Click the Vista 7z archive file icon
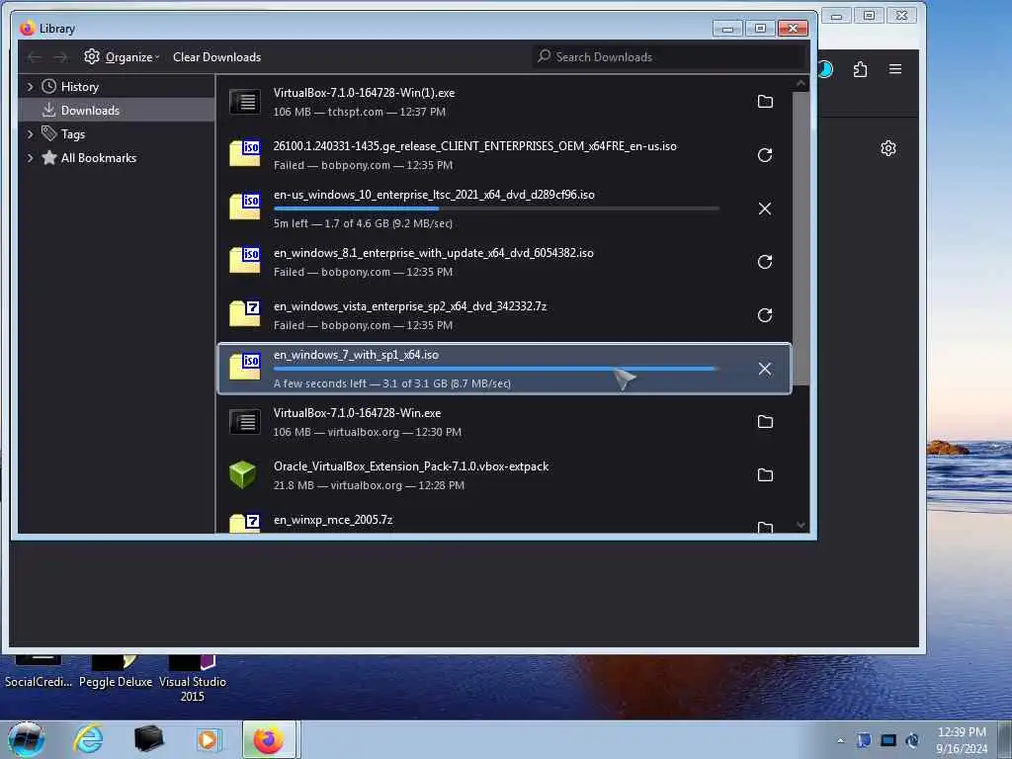The height and width of the screenshot is (759, 1012). pos(245,313)
